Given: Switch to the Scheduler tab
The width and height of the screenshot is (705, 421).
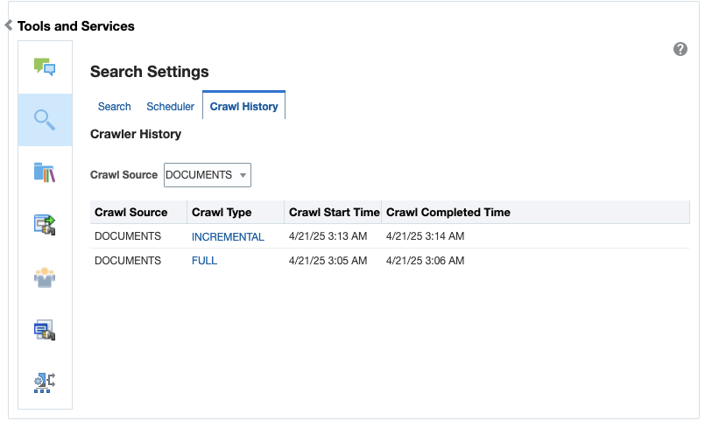Looking at the screenshot, I should 170,107.
